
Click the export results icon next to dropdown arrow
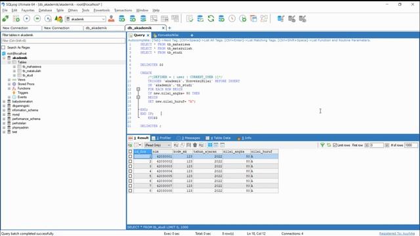(x=136, y=145)
